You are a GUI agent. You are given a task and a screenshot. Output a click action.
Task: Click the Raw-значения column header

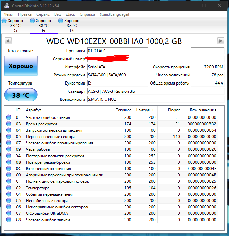(x=200, y=110)
